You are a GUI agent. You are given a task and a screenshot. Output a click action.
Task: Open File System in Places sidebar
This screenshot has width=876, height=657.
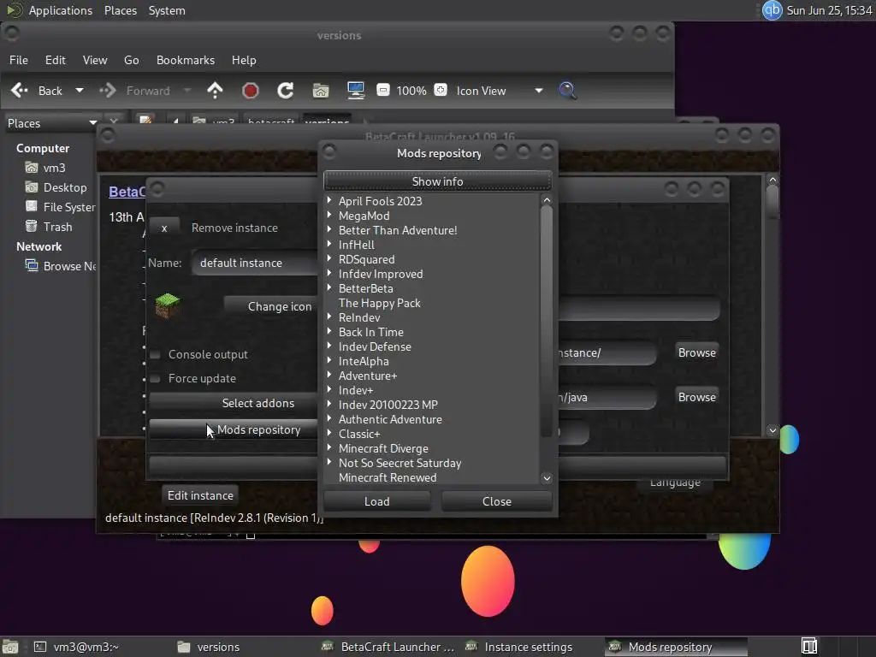pos(60,207)
